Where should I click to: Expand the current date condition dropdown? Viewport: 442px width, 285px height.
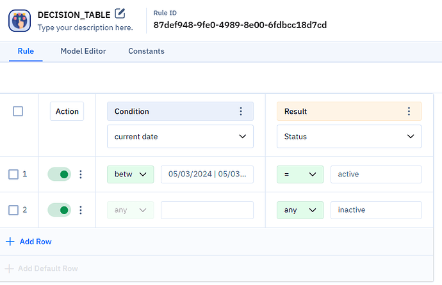180,137
